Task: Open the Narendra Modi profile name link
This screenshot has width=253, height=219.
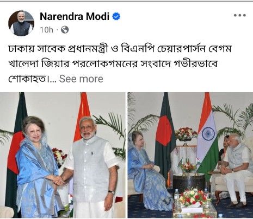Action: point(75,16)
